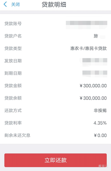
Task: Click the 4.35% loan rate value
Action: [x=100, y=123]
